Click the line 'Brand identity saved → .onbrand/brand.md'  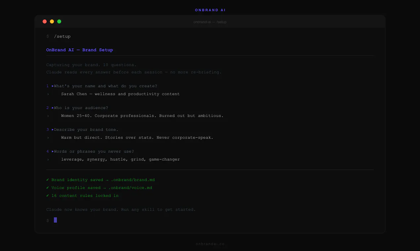click(103, 180)
